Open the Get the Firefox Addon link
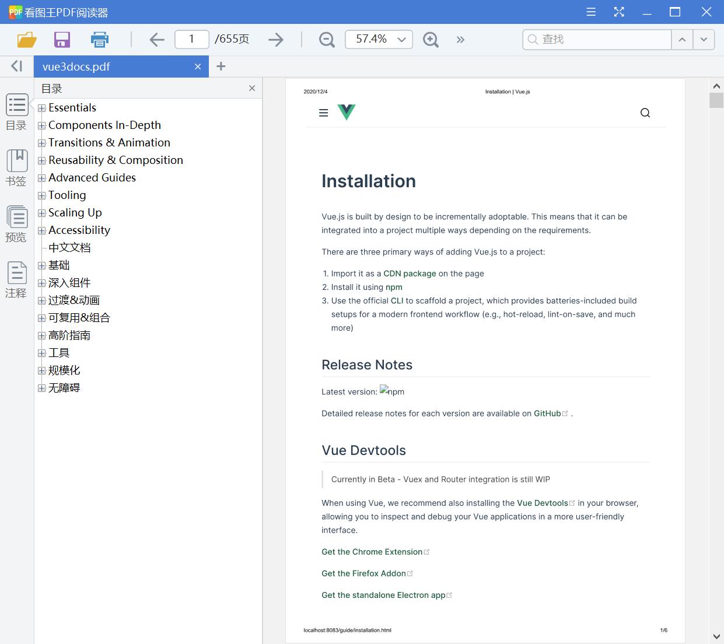The image size is (724, 644). pos(363,573)
